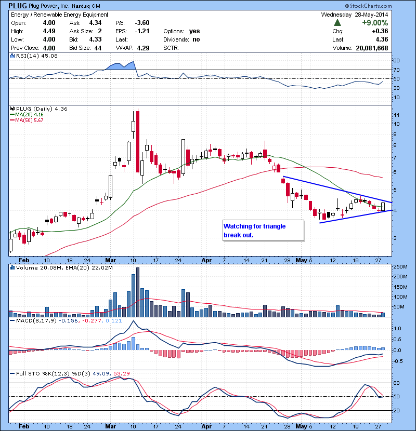Viewport: 416px width, 431px height.
Task: Click the MACD(8,17,9) indicator label
Action: [x=36, y=321]
